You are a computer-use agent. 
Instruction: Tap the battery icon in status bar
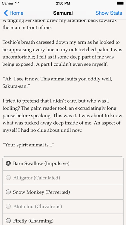pos(120,3)
